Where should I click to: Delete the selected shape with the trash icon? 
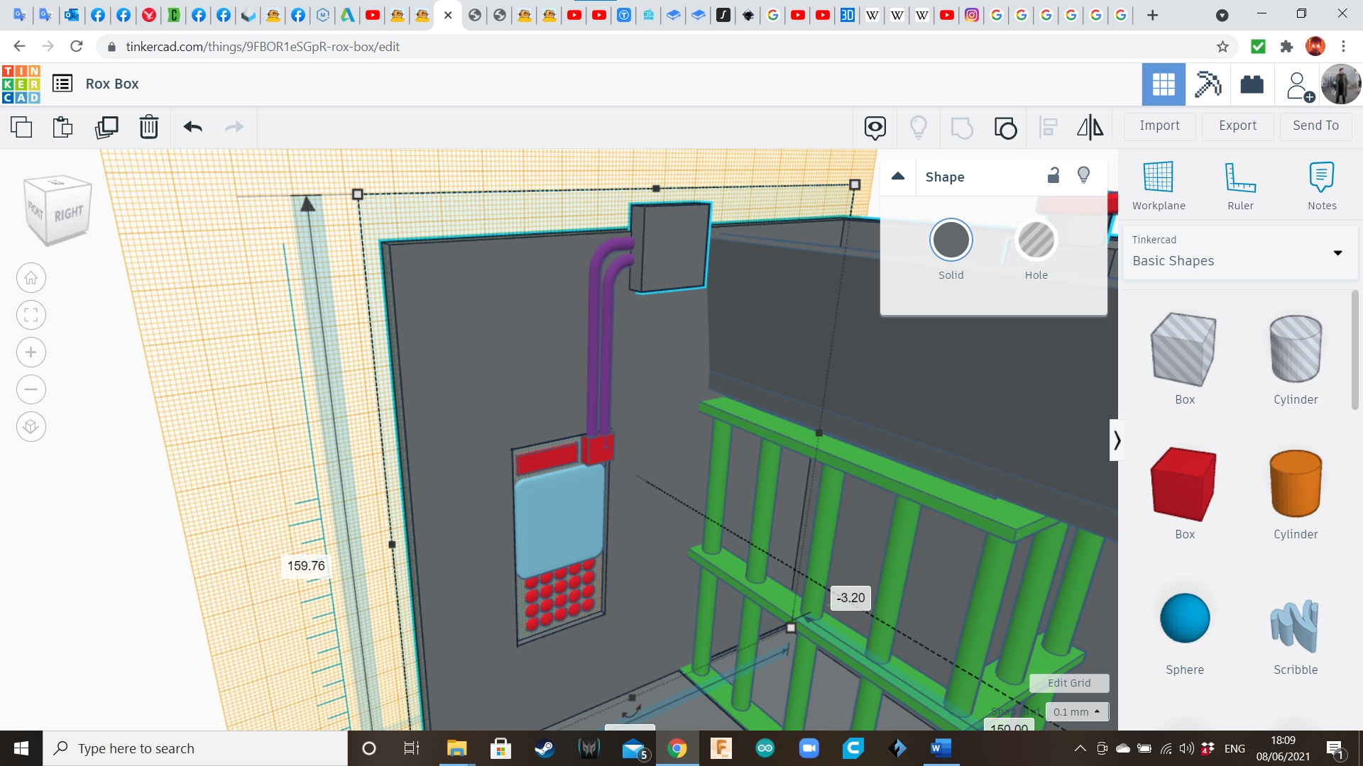(149, 128)
